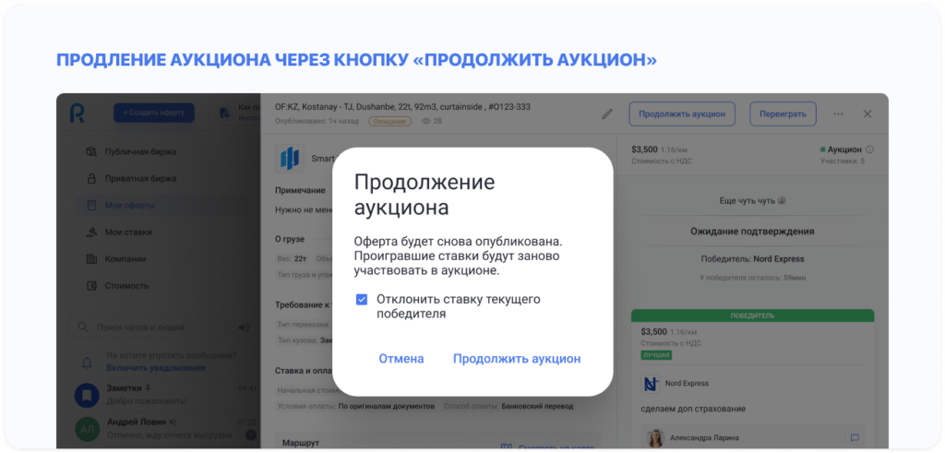945x453 pixels.
Task: Click the ЛУЧШАЯ badge on the winning bid
Action: click(x=656, y=355)
